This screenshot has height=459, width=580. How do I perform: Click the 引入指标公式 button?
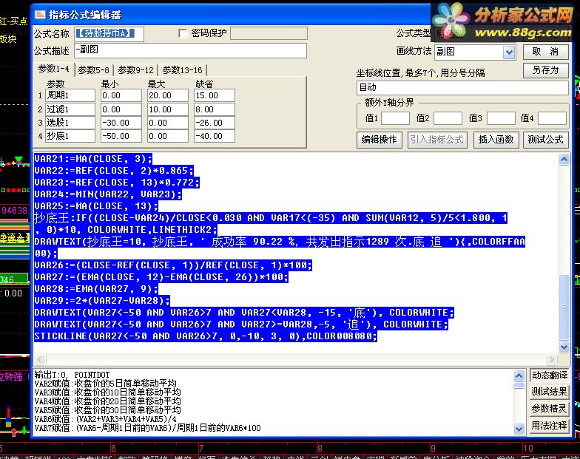[x=436, y=140]
